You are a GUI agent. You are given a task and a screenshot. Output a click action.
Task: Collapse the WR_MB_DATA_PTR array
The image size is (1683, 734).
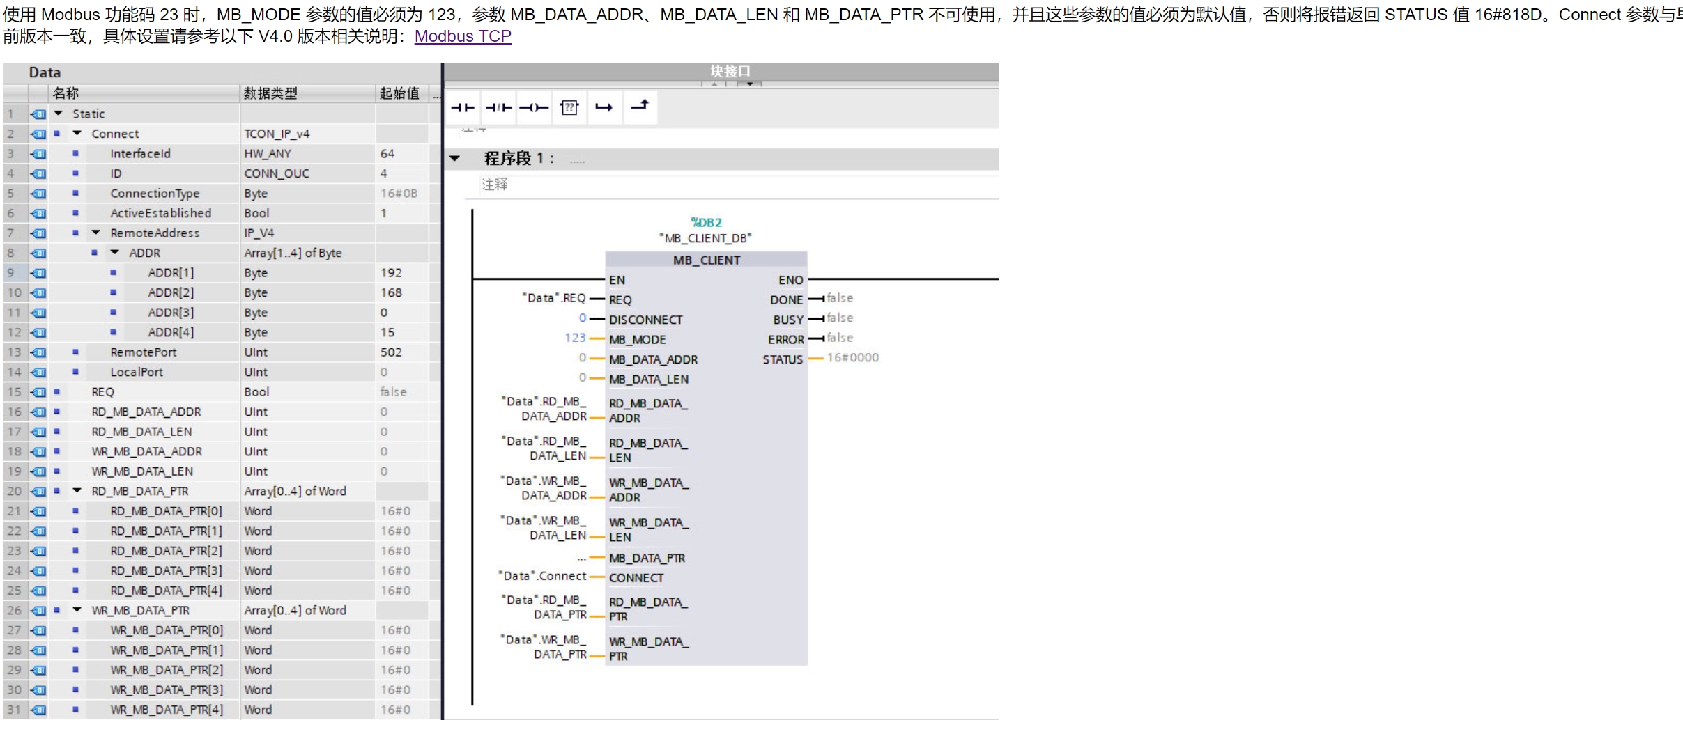coord(77,610)
